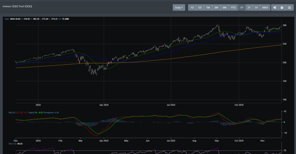The height and width of the screenshot is (154, 296).
Task: Switch the chart to 1M range
Action: click(x=208, y=8)
